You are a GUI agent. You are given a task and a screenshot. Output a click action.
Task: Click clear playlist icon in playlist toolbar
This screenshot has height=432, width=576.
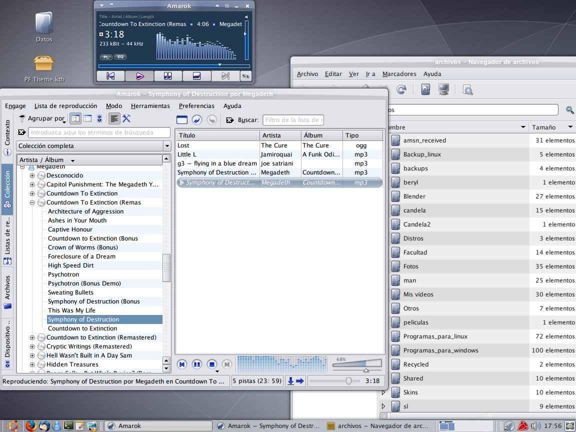click(182, 120)
